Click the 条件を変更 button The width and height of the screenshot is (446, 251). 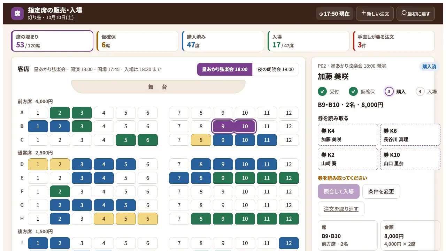(381, 191)
